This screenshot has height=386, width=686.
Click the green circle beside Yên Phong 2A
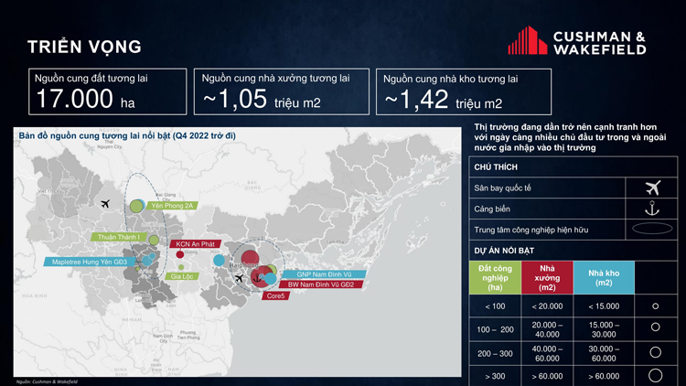[x=136, y=206]
